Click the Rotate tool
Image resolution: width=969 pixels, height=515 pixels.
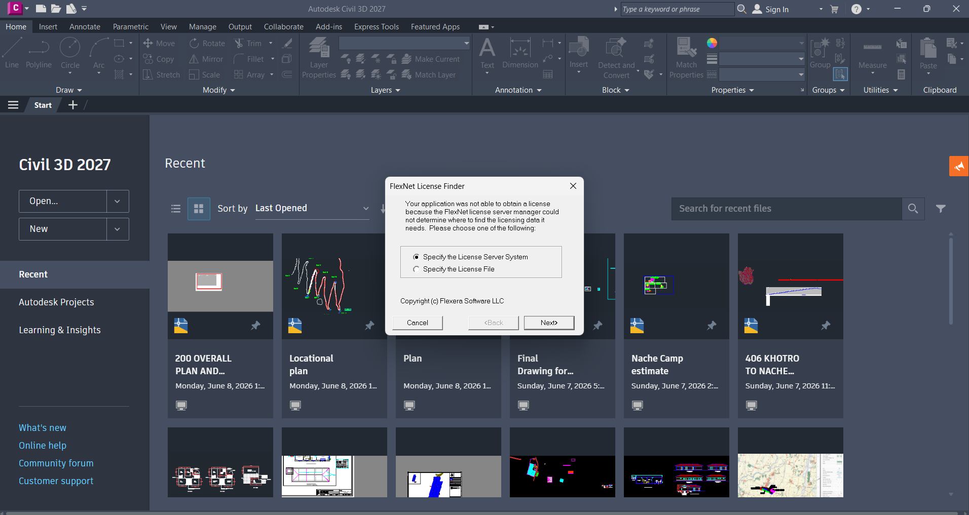click(207, 44)
